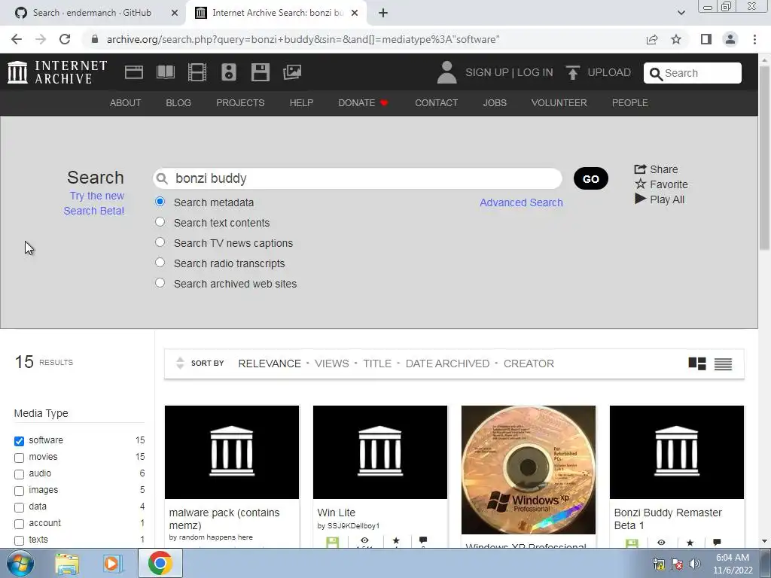Open a new browser tab
Screen dimensions: 771x578
coord(383,13)
